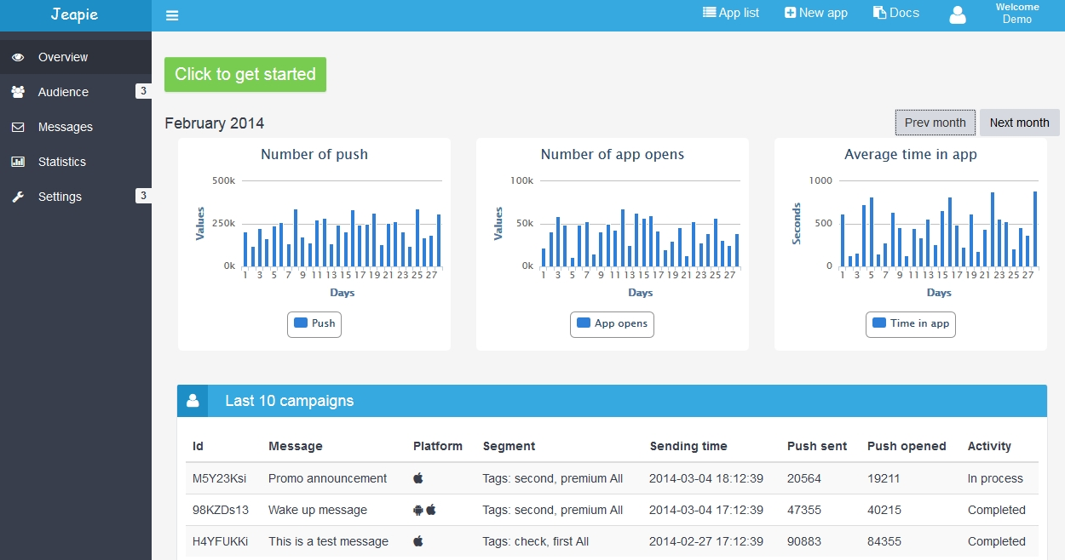
Task: Click the Settings wrench icon
Action: point(18,197)
